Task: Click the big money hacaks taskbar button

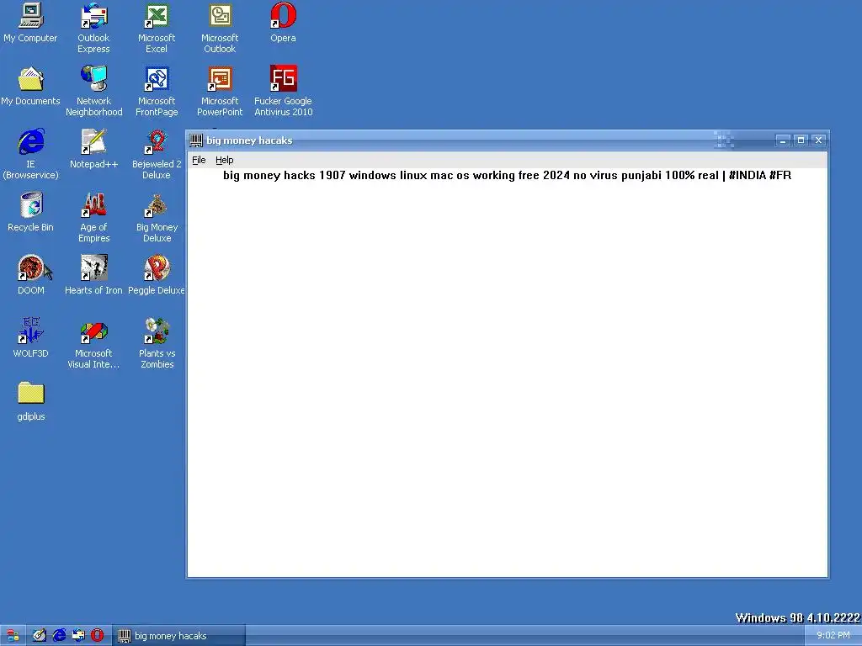Action: 179,636
